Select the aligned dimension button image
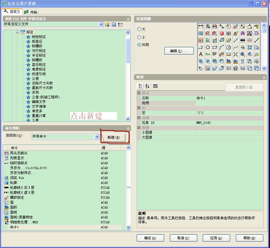Viewport: 270px width, 248px height. (222, 26)
